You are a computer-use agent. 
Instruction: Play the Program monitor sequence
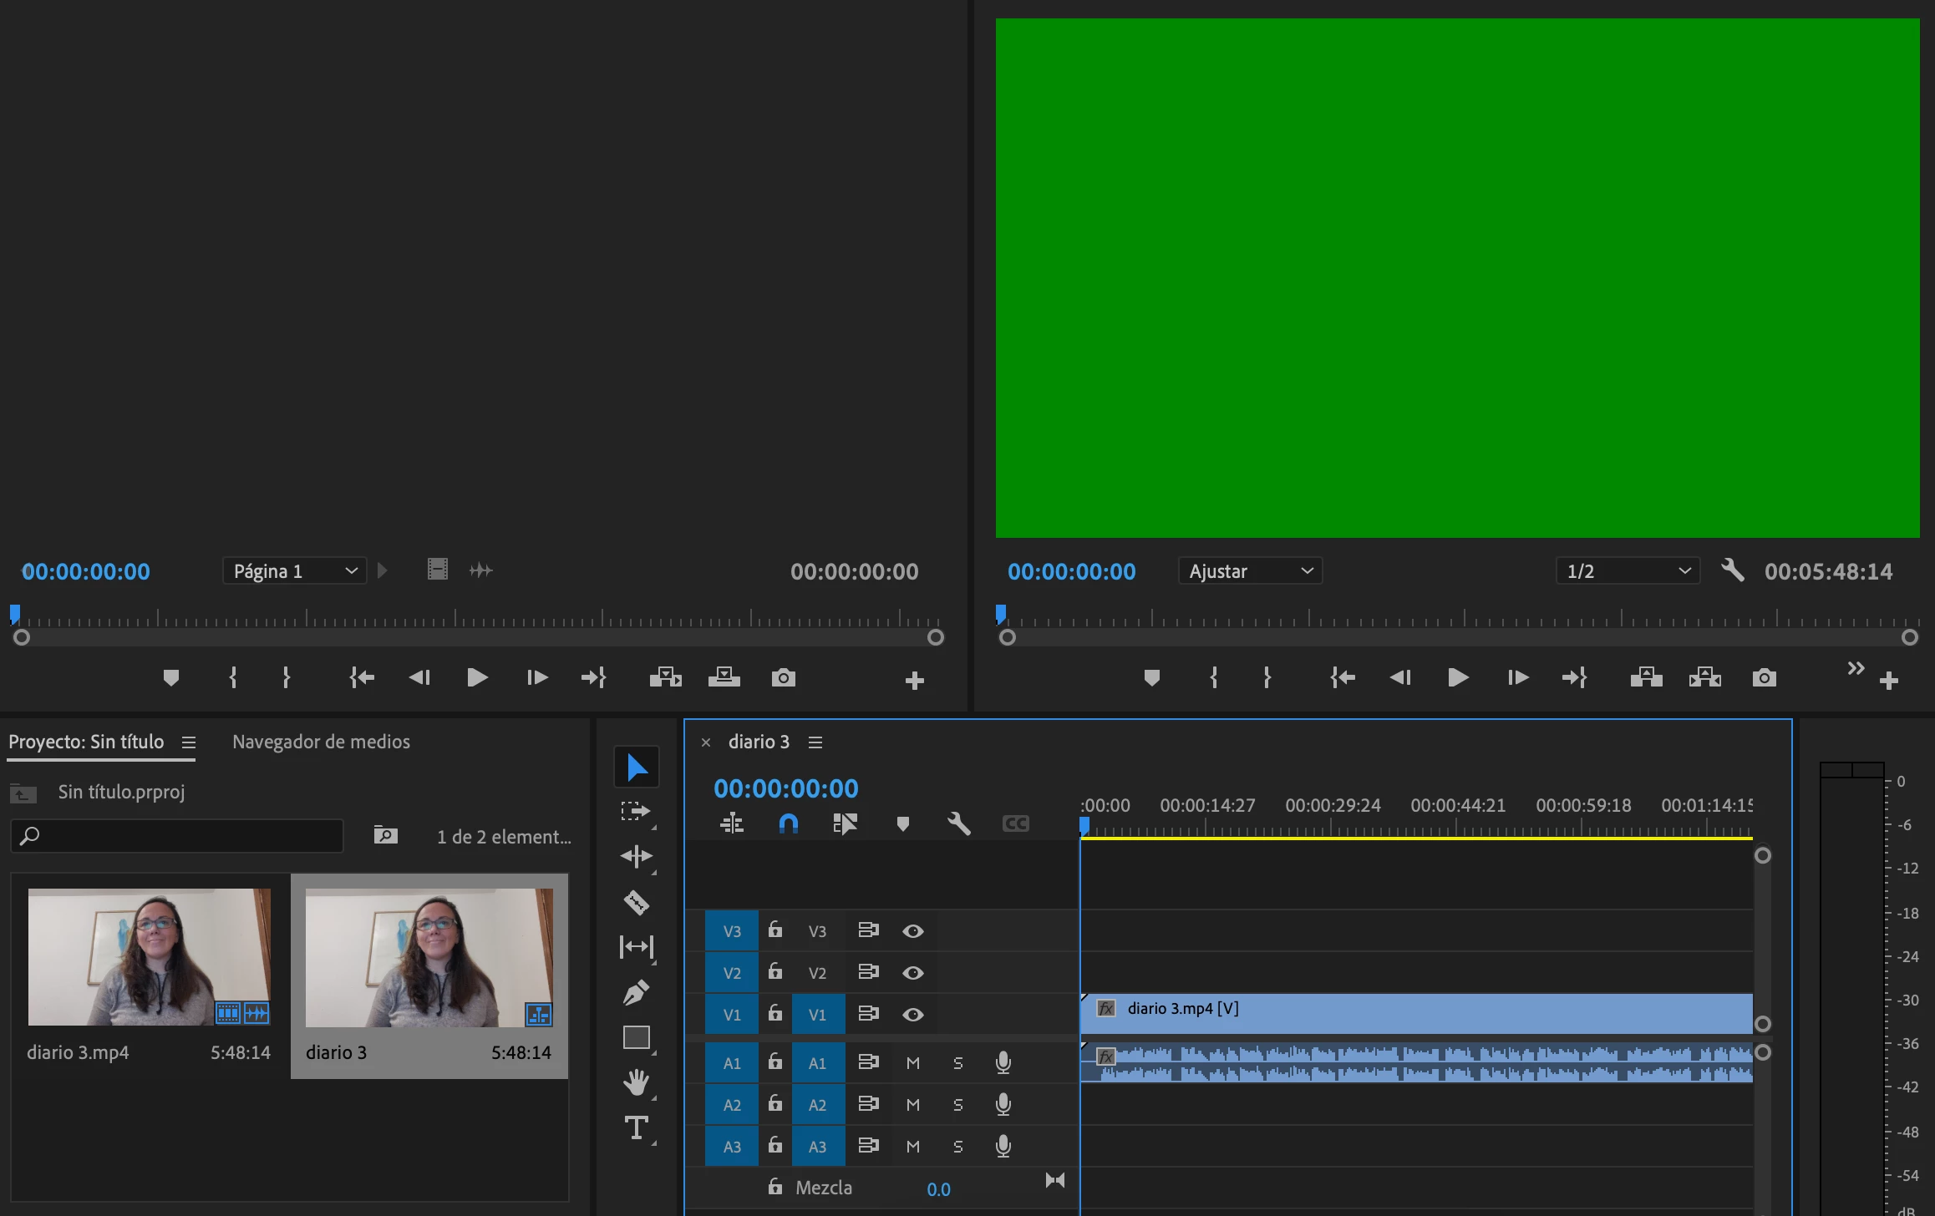click(1458, 677)
